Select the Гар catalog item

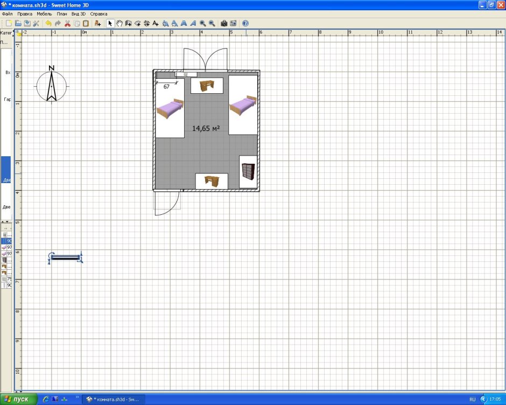click(6, 90)
